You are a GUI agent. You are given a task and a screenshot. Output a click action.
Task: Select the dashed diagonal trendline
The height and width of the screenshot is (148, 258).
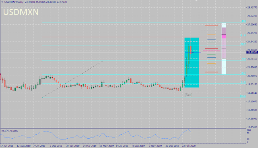73,79
